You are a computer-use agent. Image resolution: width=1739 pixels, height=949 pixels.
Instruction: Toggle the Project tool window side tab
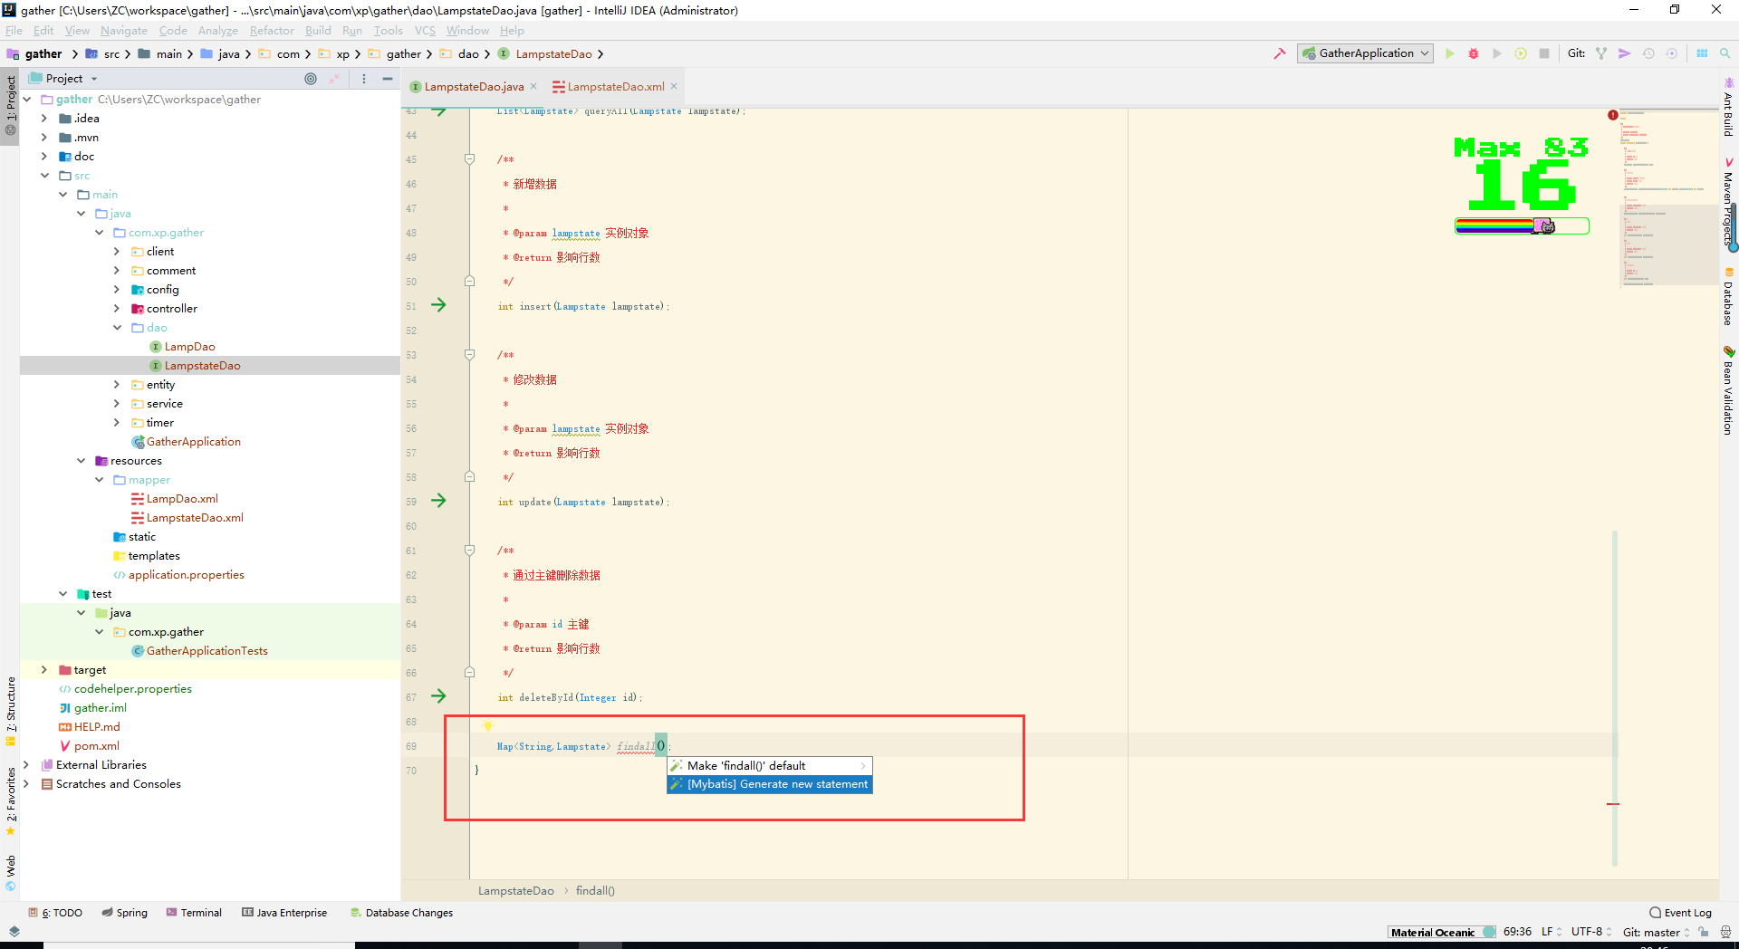coord(11,104)
